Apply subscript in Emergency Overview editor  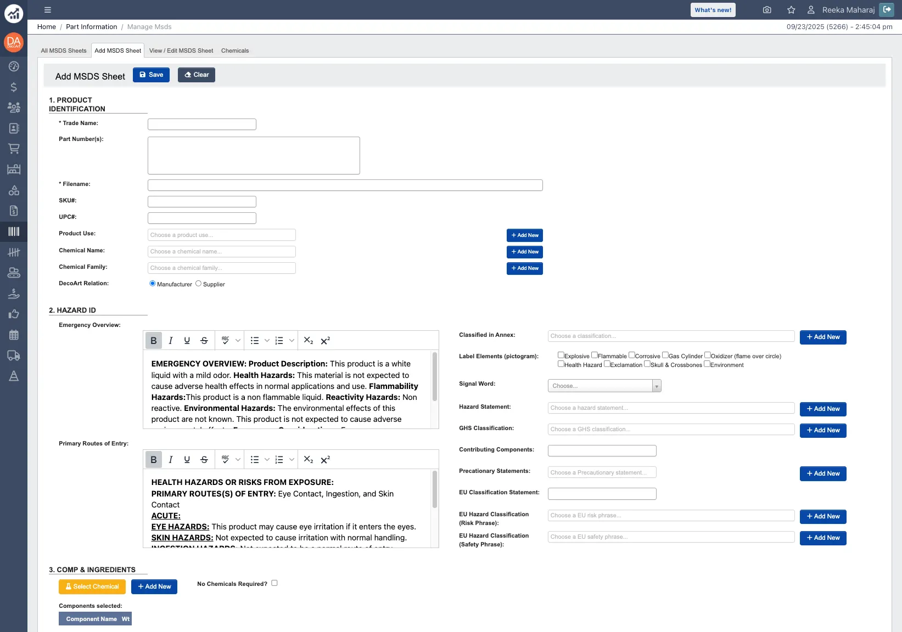pos(309,341)
